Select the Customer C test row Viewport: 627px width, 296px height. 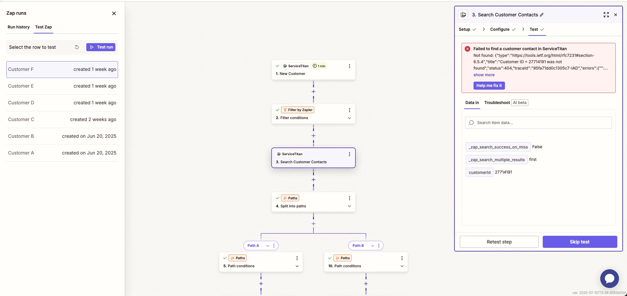(x=62, y=120)
